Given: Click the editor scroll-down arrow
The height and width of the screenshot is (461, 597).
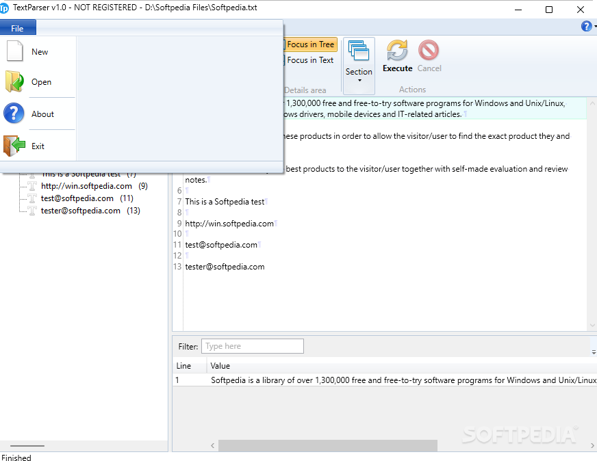Looking at the screenshot, I should 592,325.
